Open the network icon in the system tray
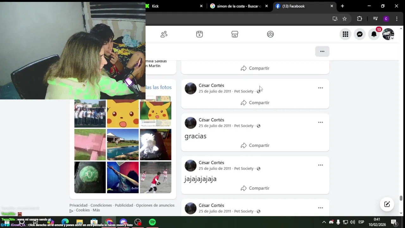The image size is (405, 228). pyautogui.click(x=346, y=222)
